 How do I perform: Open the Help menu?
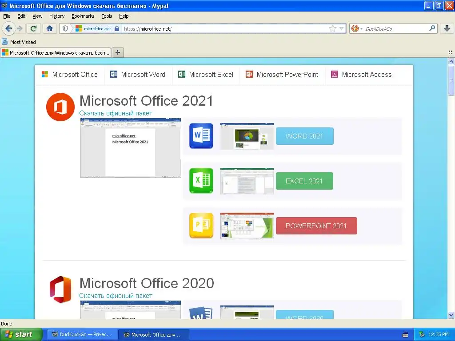pos(124,16)
